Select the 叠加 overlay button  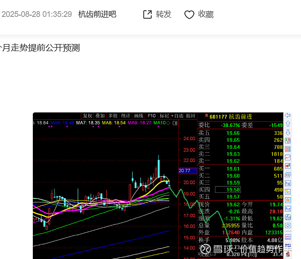[100, 116]
